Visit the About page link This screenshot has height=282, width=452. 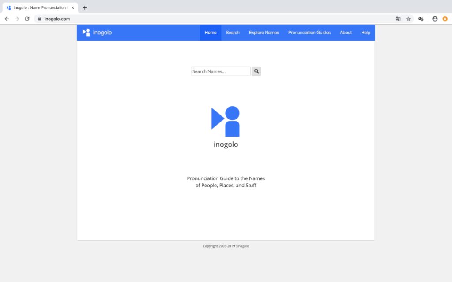coord(346,33)
